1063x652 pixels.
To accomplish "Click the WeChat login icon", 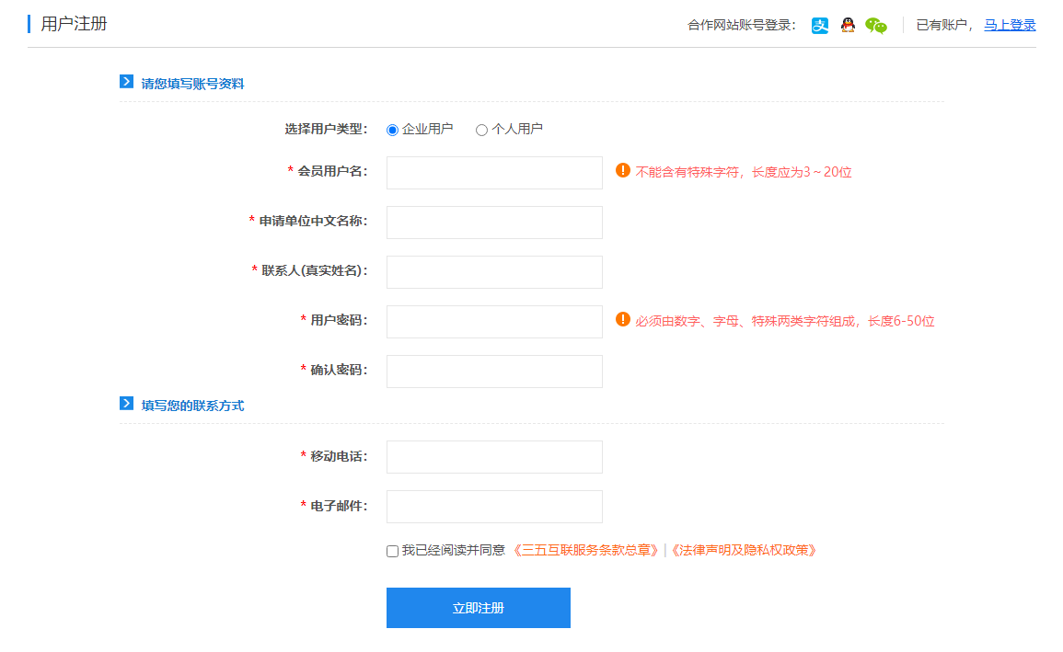I will [876, 26].
